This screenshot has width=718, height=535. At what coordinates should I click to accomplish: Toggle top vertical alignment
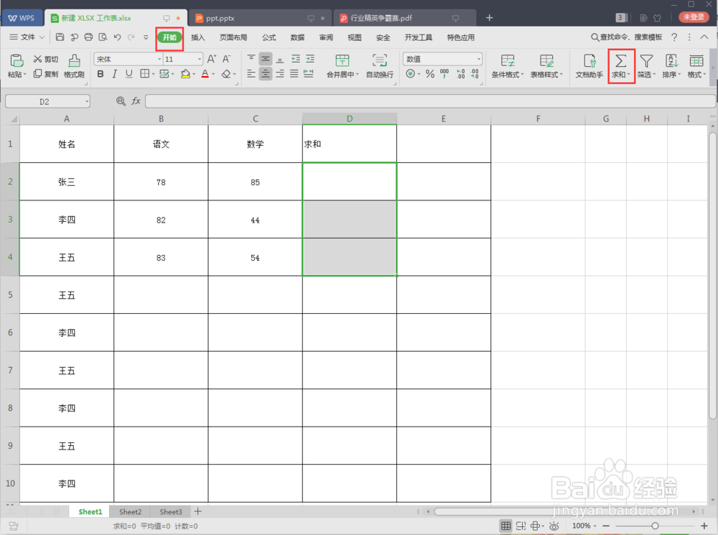coord(251,59)
